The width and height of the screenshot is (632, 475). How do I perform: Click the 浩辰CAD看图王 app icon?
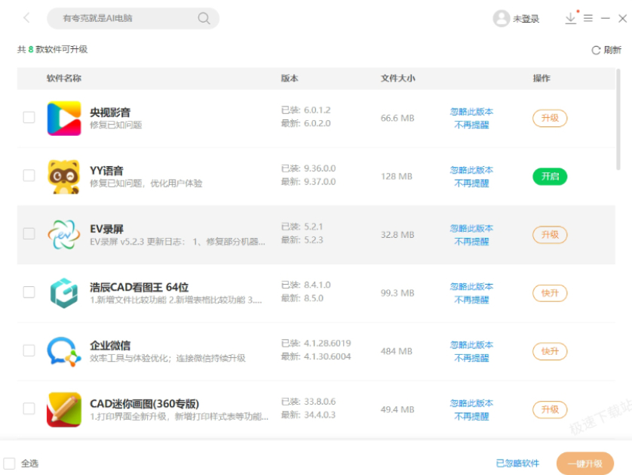pos(64,293)
